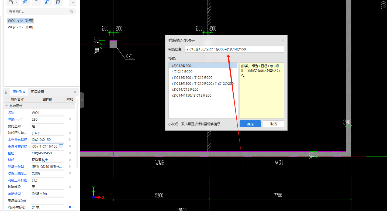This screenshot has height=211, width=387.
Task: Edit 水平分布钢筋 value (2)C12@150
Action: pyautogui.click(x=47, y=140)
